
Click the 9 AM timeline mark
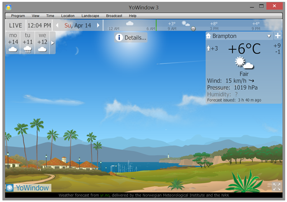tap(172, 29)
